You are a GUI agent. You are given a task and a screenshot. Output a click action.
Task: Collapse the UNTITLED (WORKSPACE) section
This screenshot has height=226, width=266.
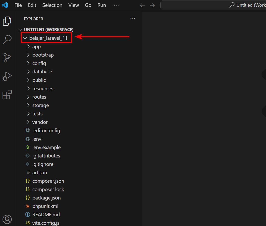[x=20, y=30]
